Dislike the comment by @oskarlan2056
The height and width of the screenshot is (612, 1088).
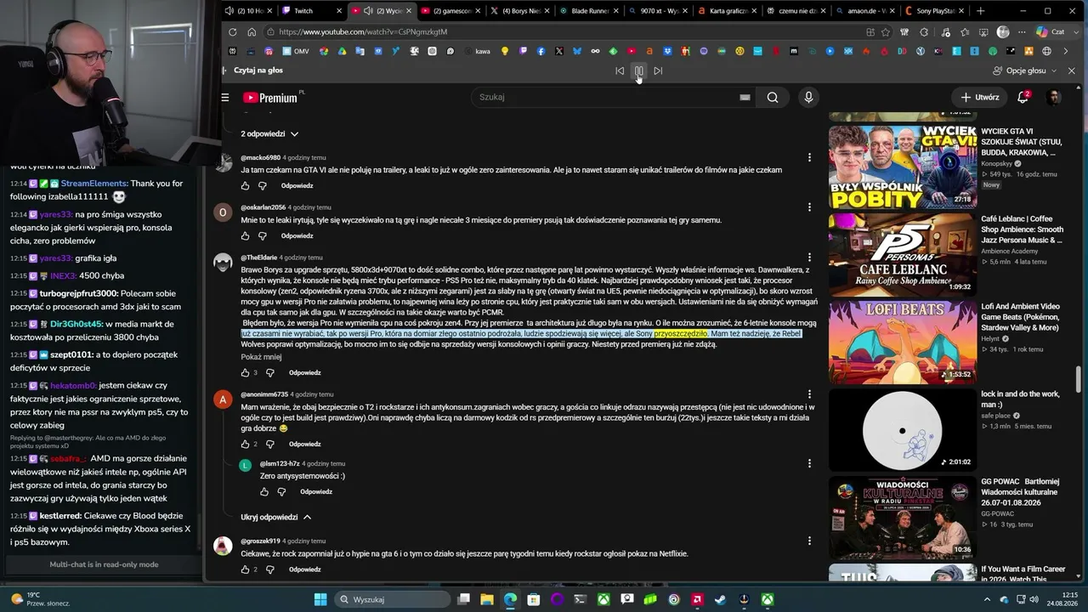[x=262, y=236]
